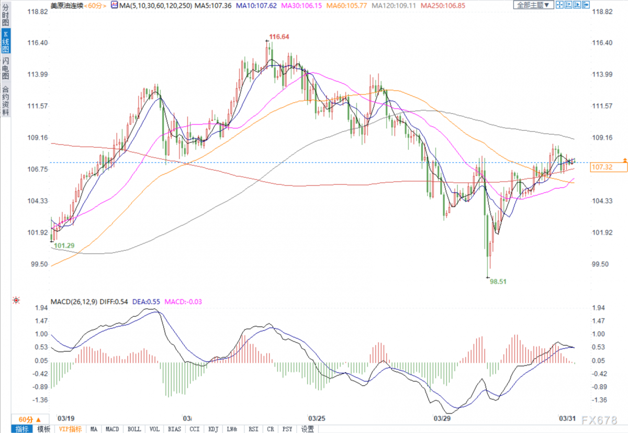Click the MACD(26,12,9) parameters label
Screen dimensions: 628x433
click(73, 302)
